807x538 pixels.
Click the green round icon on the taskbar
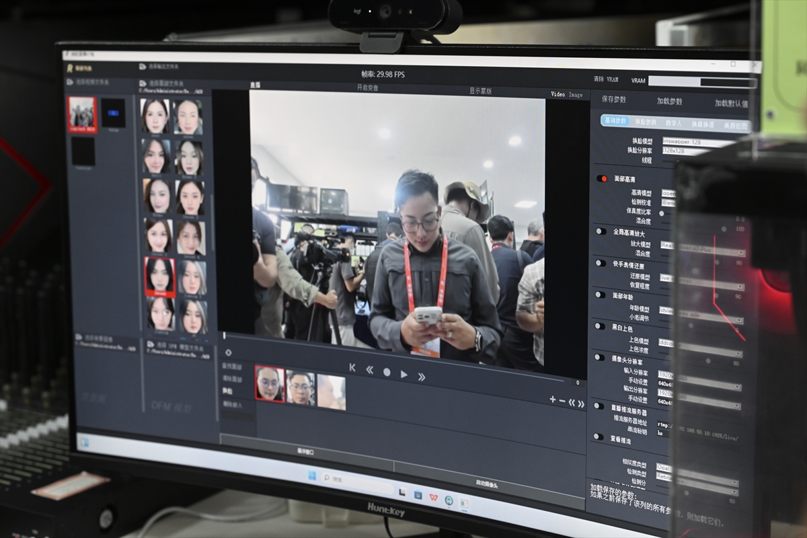tap(449, 500)
